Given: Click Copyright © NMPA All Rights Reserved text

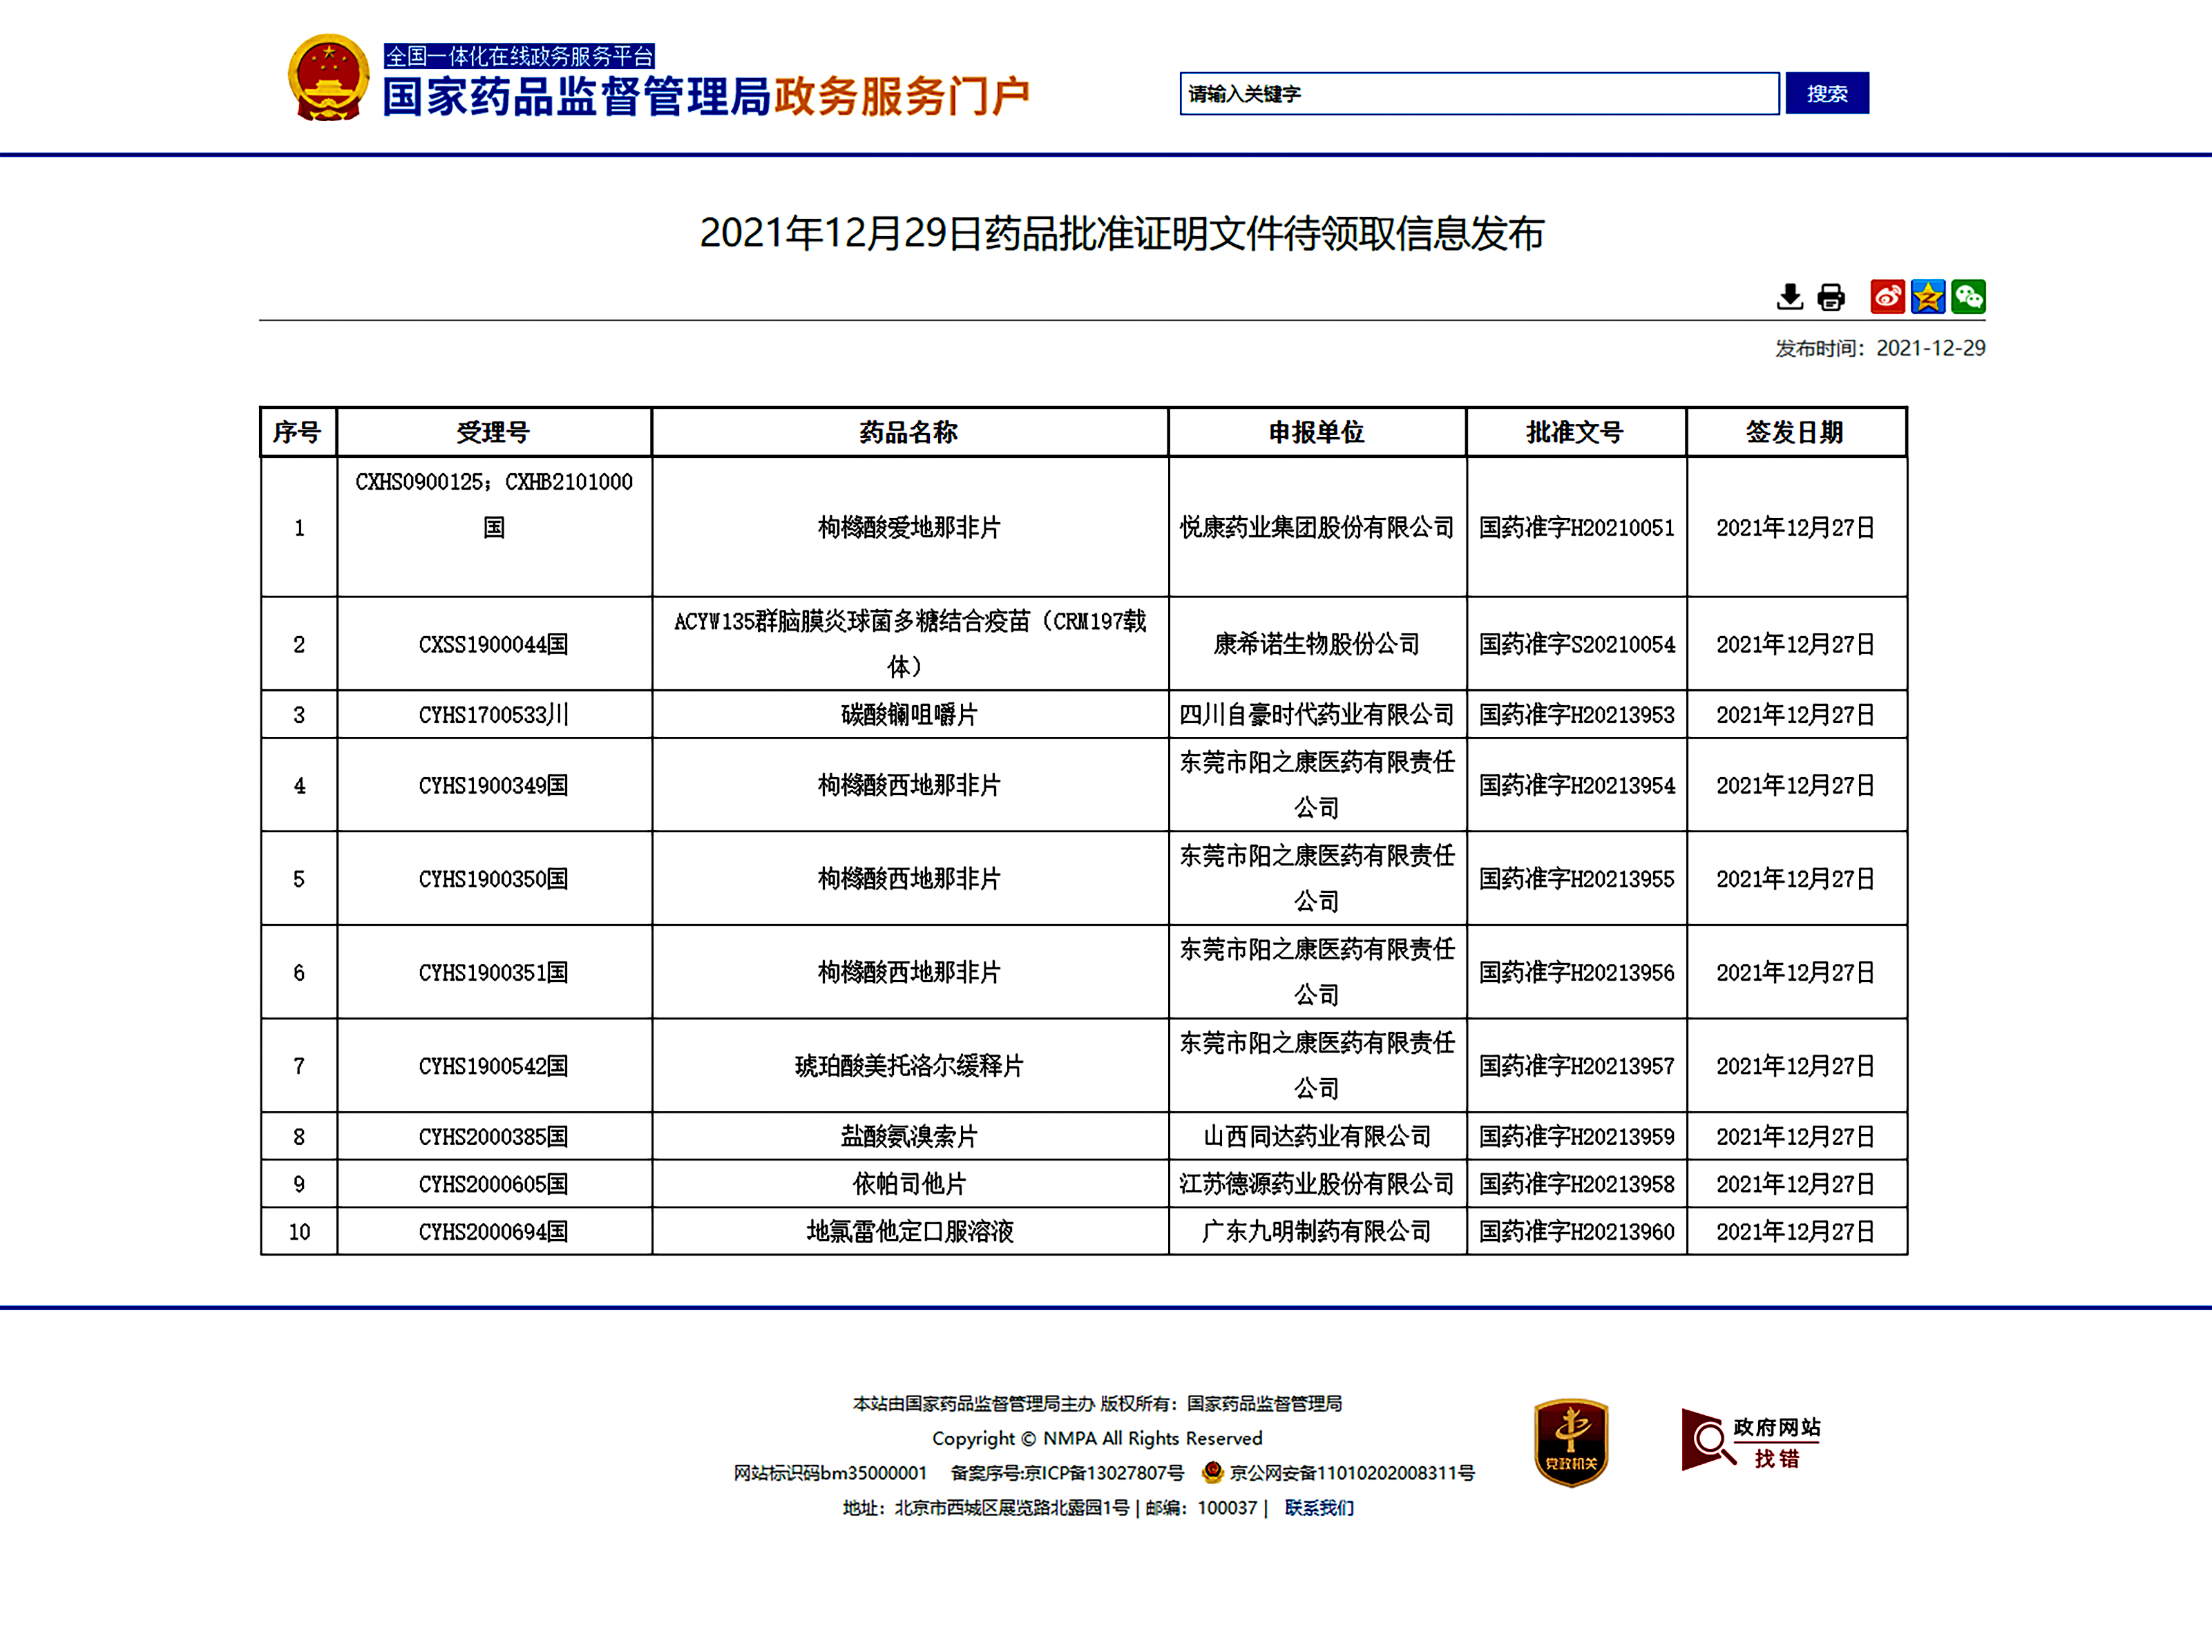Looking at the screenshot, I should (1097, 1438).
